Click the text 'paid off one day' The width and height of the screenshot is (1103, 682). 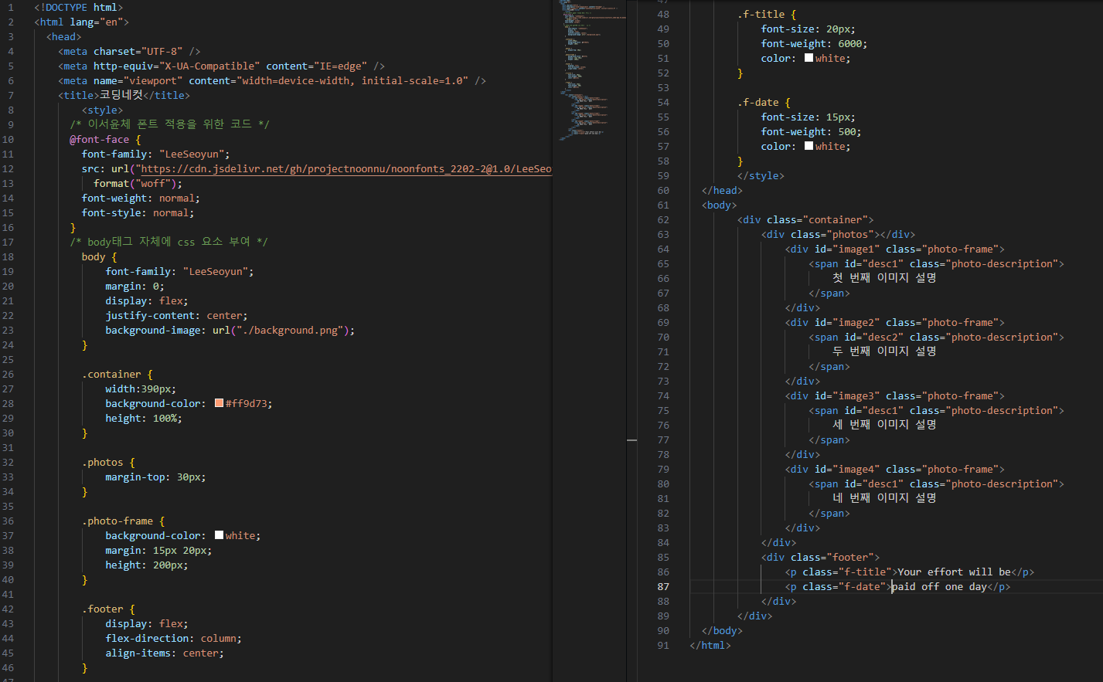click(x=939, y=586)
